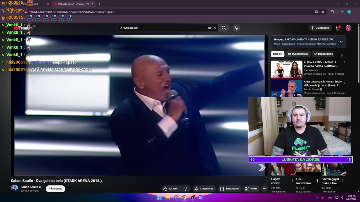Open Chrome icon on the taskbar
Viewport: 360px width, 202px height.
click(184, 198)
